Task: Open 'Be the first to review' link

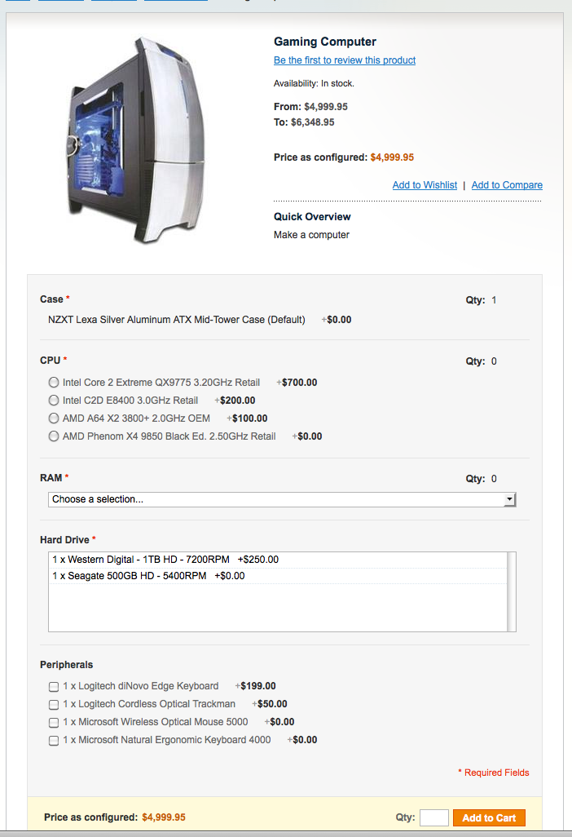Action: coord(345,60)
